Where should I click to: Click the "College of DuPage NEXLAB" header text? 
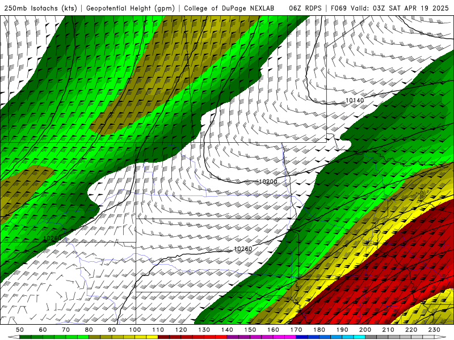[x=229, y=8]
